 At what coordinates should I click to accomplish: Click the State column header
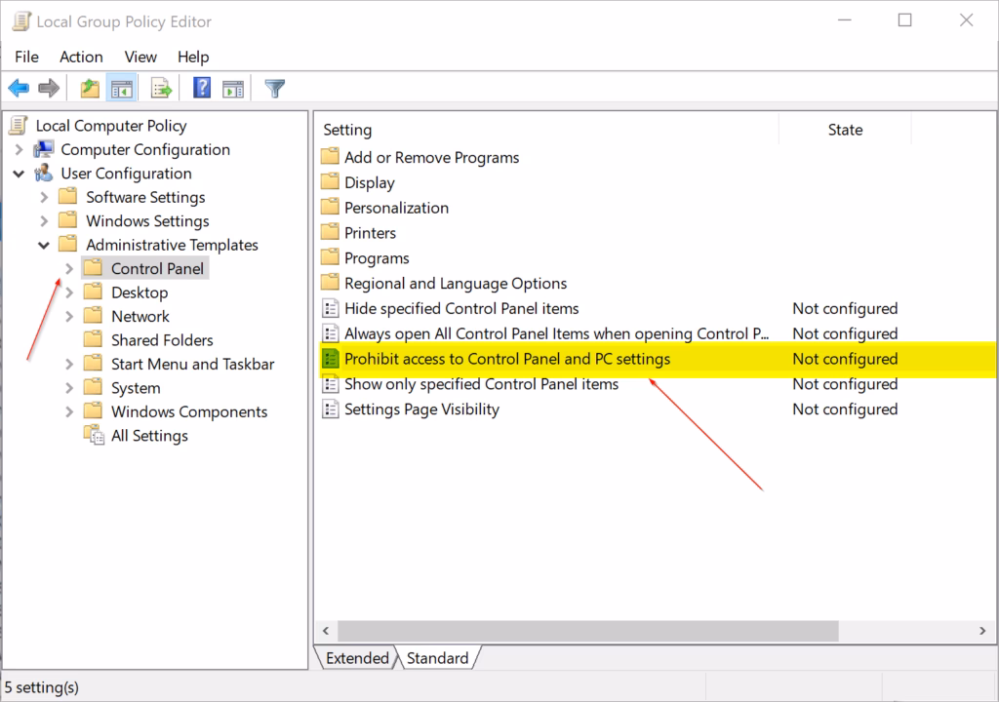pyautogui.click(x=844, y=130)
